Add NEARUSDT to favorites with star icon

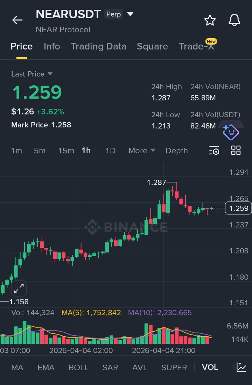pos(210,20)
